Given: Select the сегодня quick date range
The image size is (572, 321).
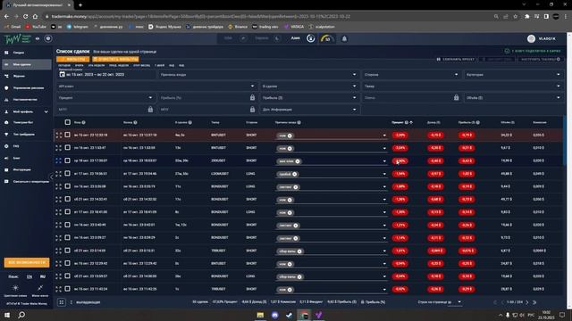Looking at the screenshot, I should [64, 65].
